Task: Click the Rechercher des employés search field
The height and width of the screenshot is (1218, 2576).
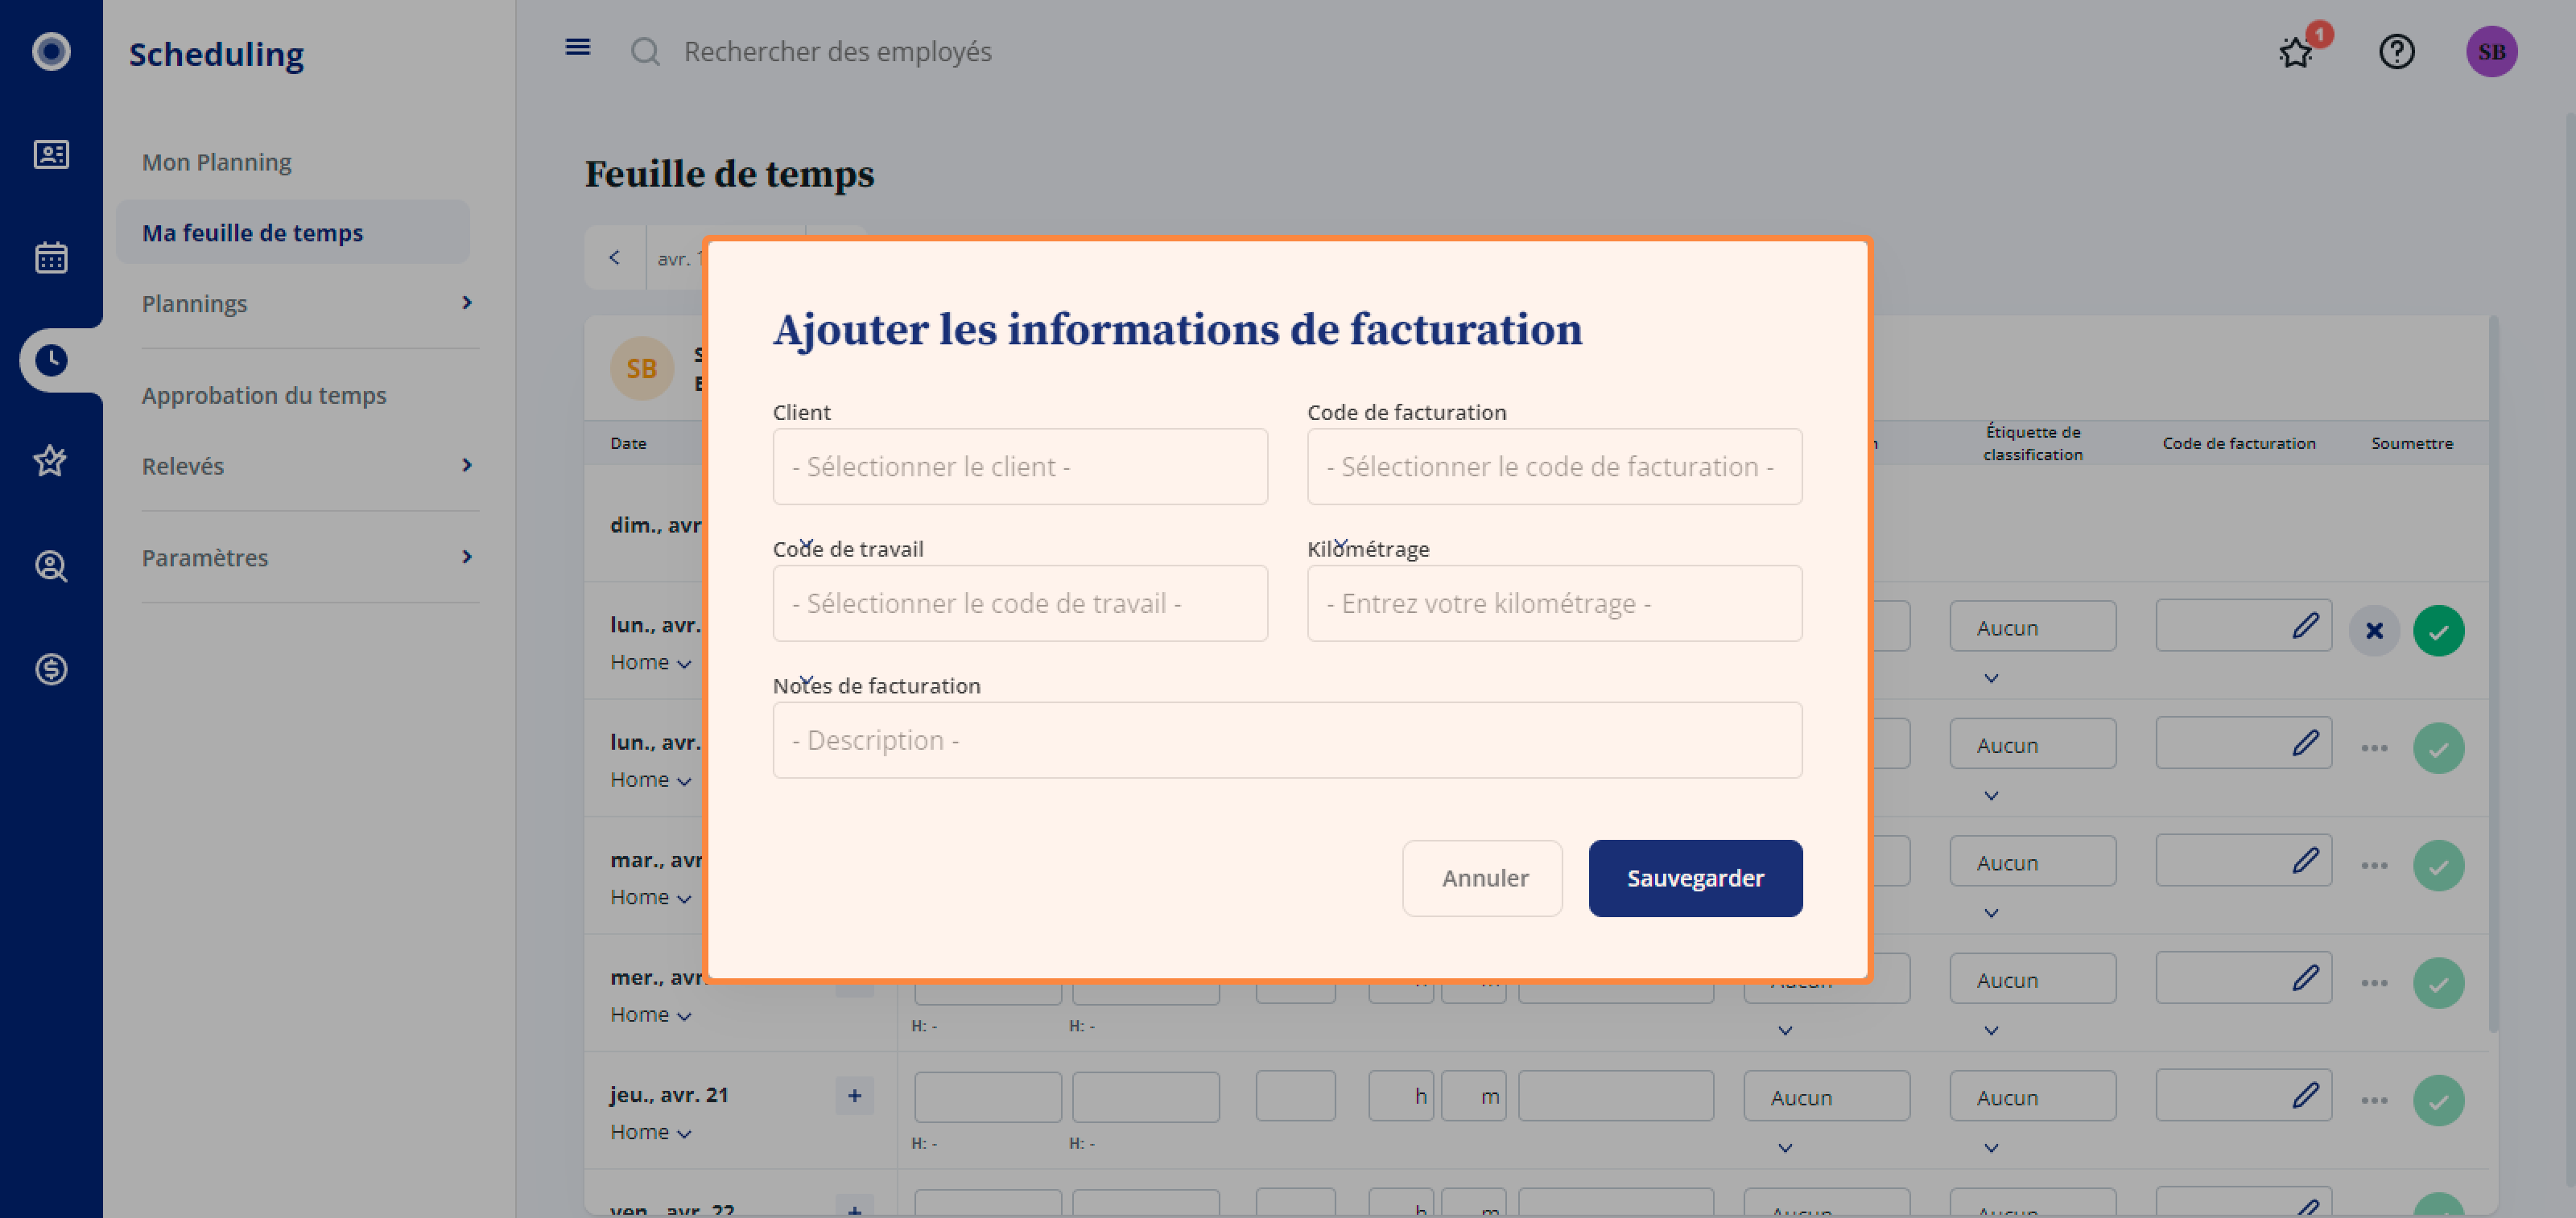Action: [838, 51]
